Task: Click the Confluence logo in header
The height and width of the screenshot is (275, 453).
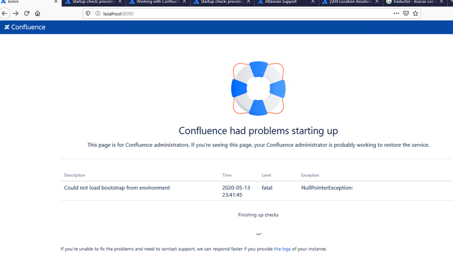Action: point(25,27)
